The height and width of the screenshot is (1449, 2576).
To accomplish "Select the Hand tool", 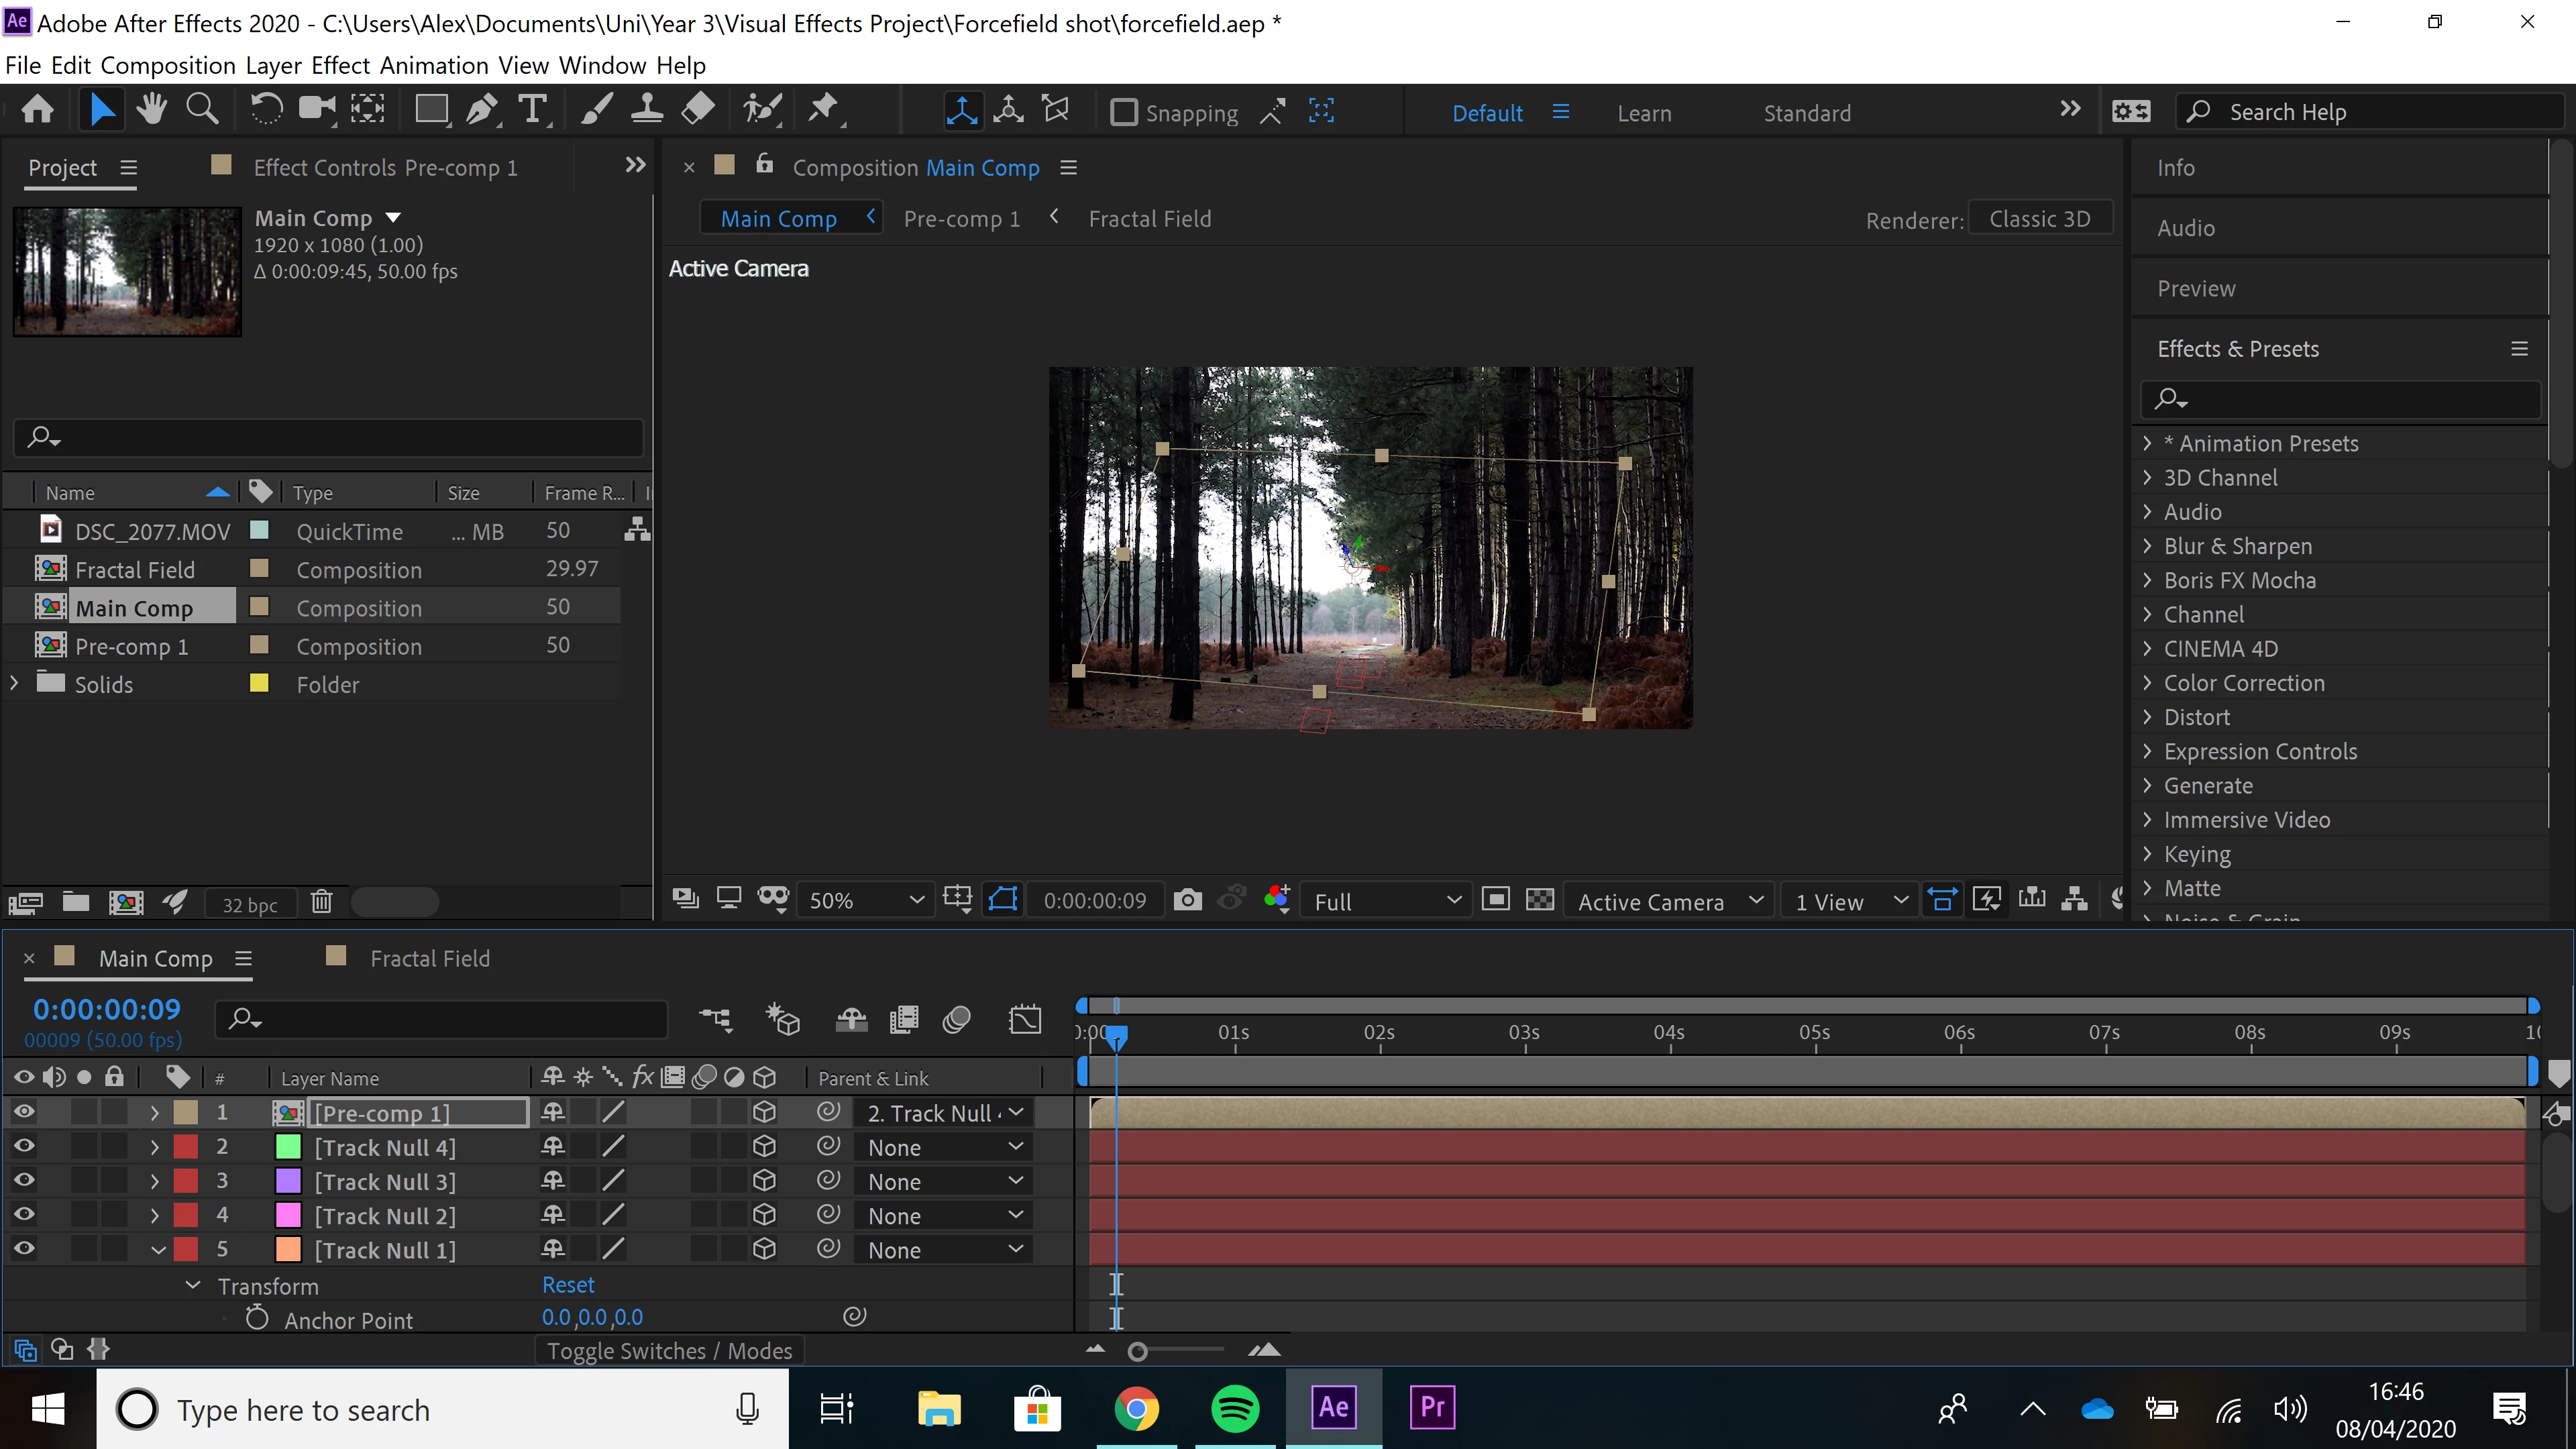I will [152, 110].
